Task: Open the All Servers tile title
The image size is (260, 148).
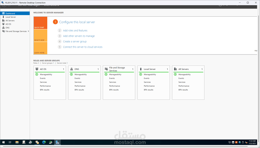Action: tap(183, 69)
